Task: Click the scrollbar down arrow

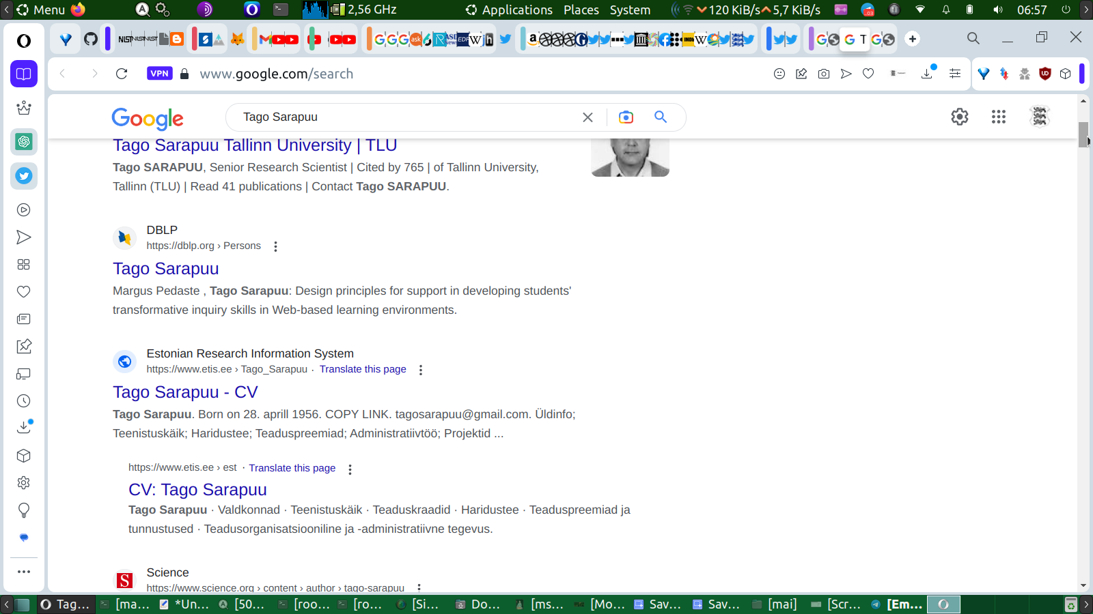Action: point(1083,585)
